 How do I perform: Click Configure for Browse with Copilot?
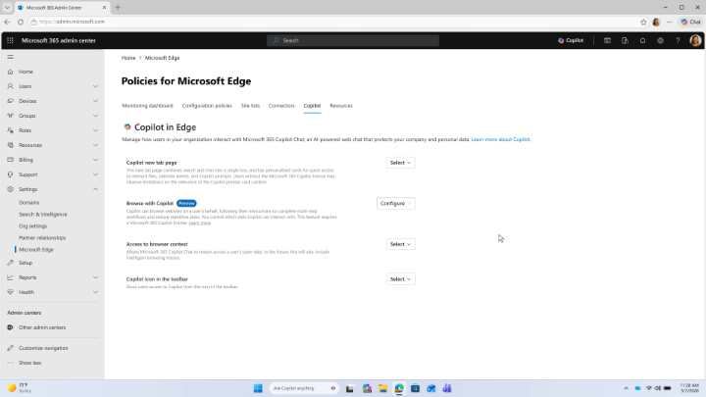point(396,204)
